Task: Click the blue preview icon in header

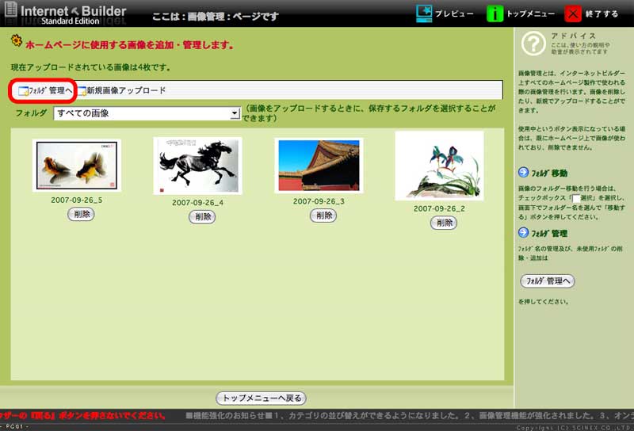Action: click(424, 13)
